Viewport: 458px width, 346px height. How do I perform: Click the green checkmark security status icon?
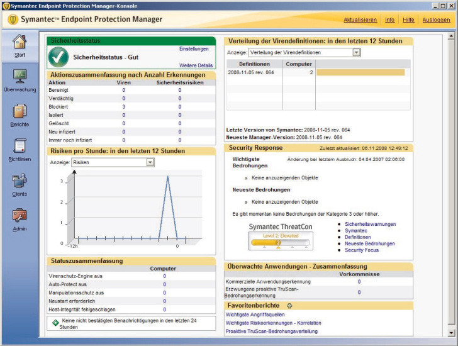[59, 57]
